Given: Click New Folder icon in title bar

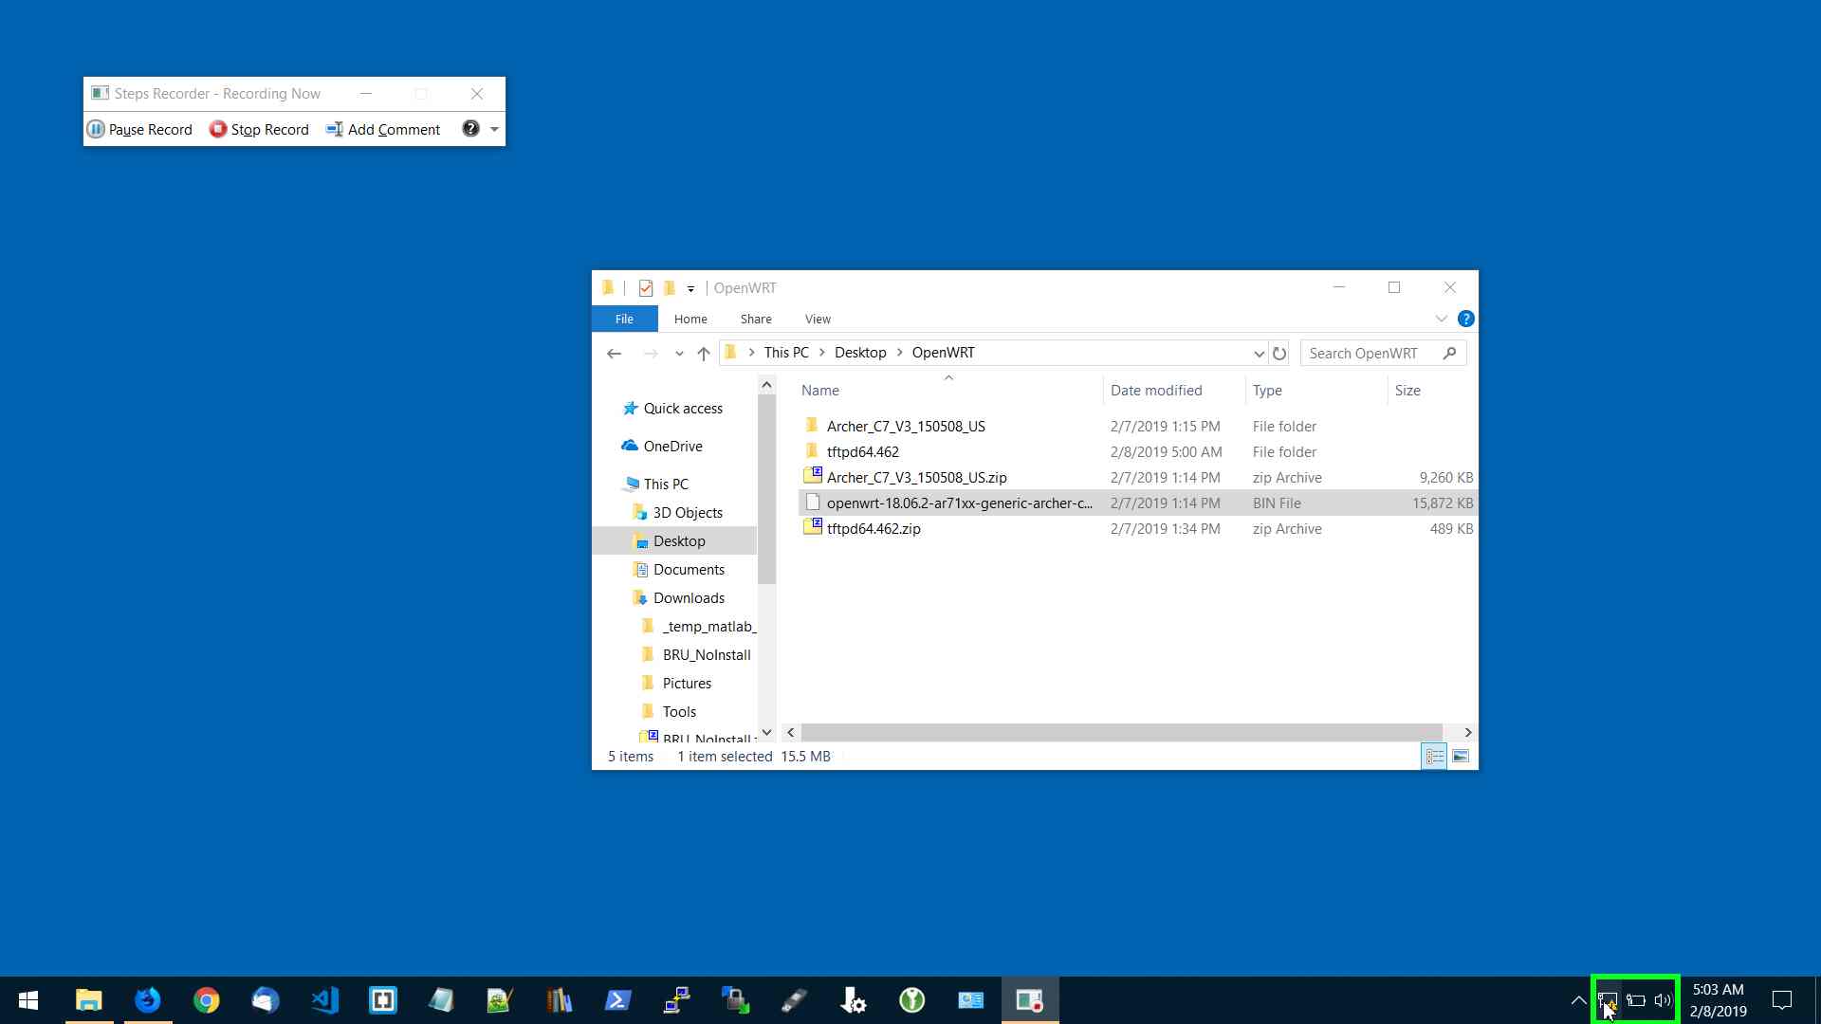Looking at the screenshot, I should 670,288.
